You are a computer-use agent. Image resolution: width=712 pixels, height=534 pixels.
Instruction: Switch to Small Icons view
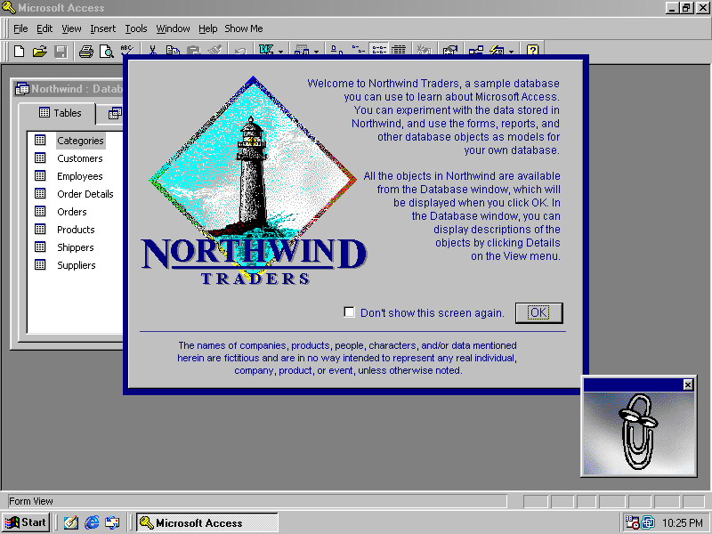pyautogui.click(x=358, y=50)
